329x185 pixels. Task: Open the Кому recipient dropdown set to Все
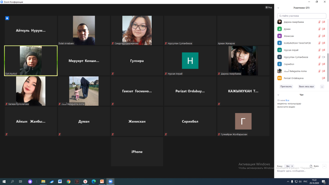click(x=290, y=166)
